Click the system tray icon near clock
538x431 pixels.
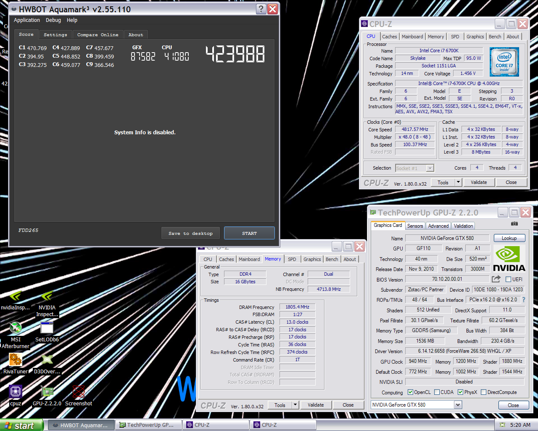[502, 425]
